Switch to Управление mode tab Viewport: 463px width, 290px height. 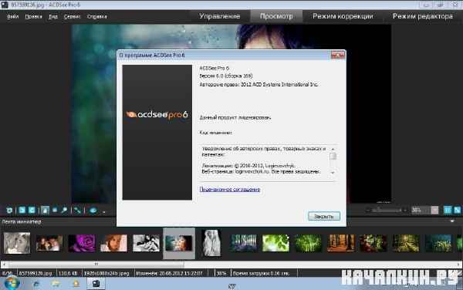[x=219, y=16]
